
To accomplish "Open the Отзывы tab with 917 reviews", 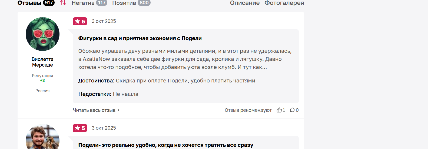I will pos(36,3).
